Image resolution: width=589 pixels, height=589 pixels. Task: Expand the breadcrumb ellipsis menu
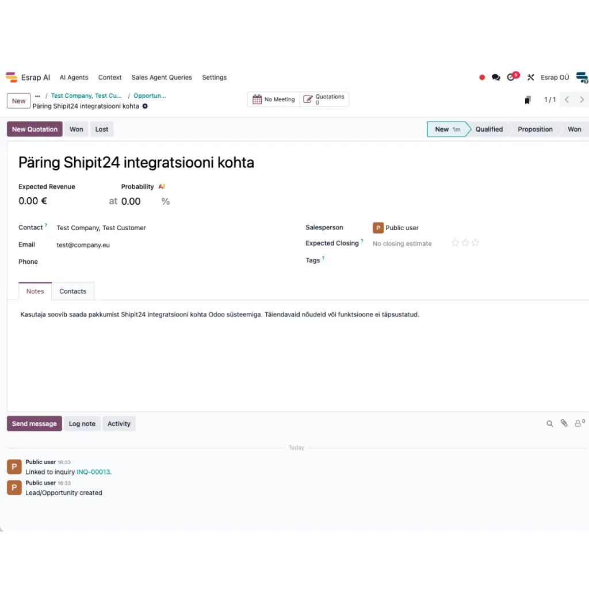[x=37, y=96]
